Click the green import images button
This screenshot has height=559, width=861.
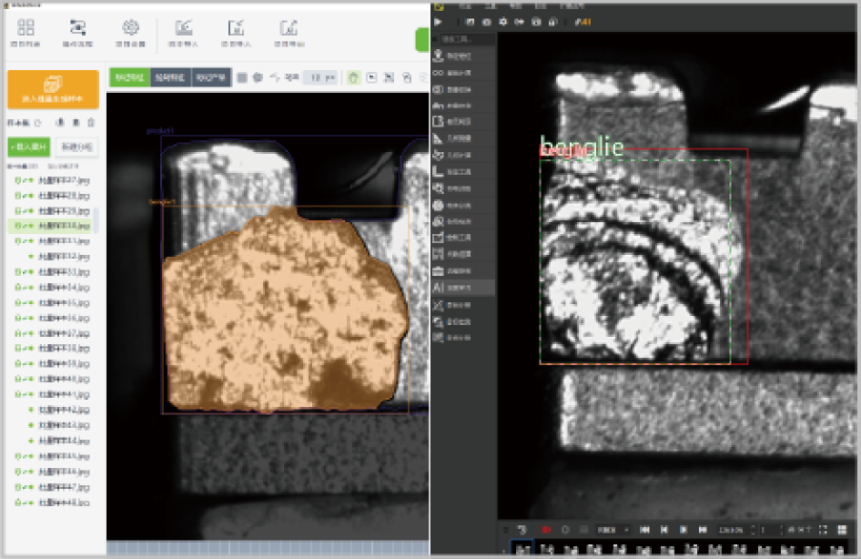pos(29,147)
